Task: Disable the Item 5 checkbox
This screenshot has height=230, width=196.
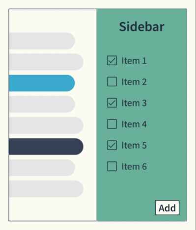Action: point(112,145)
